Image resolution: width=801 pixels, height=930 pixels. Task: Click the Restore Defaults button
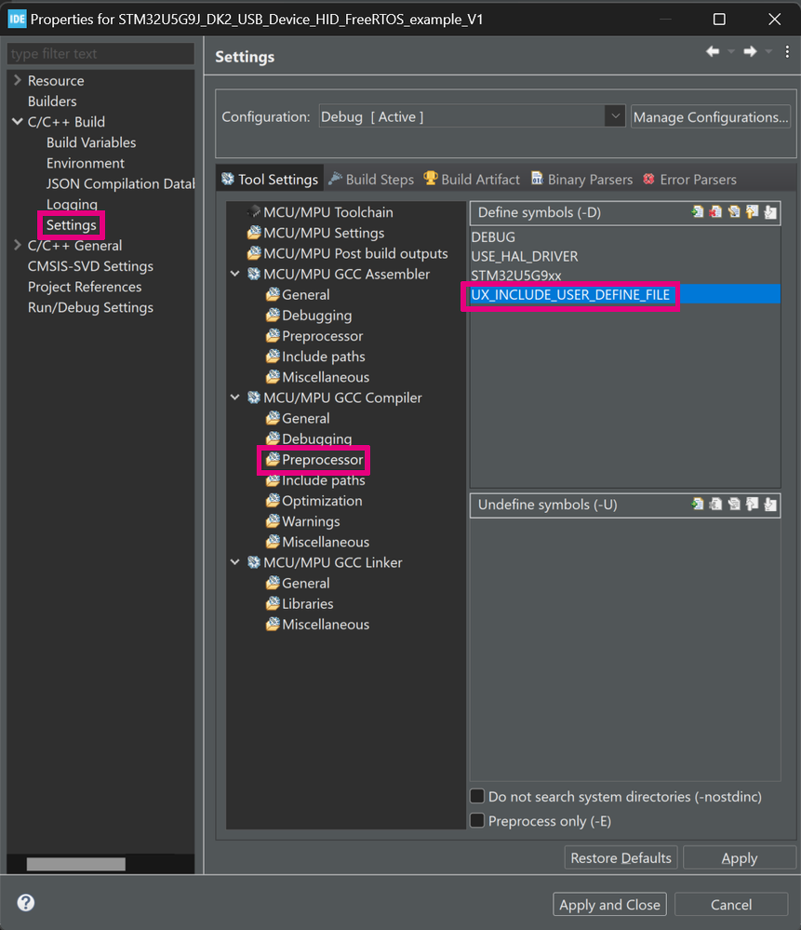pos(621,857)
